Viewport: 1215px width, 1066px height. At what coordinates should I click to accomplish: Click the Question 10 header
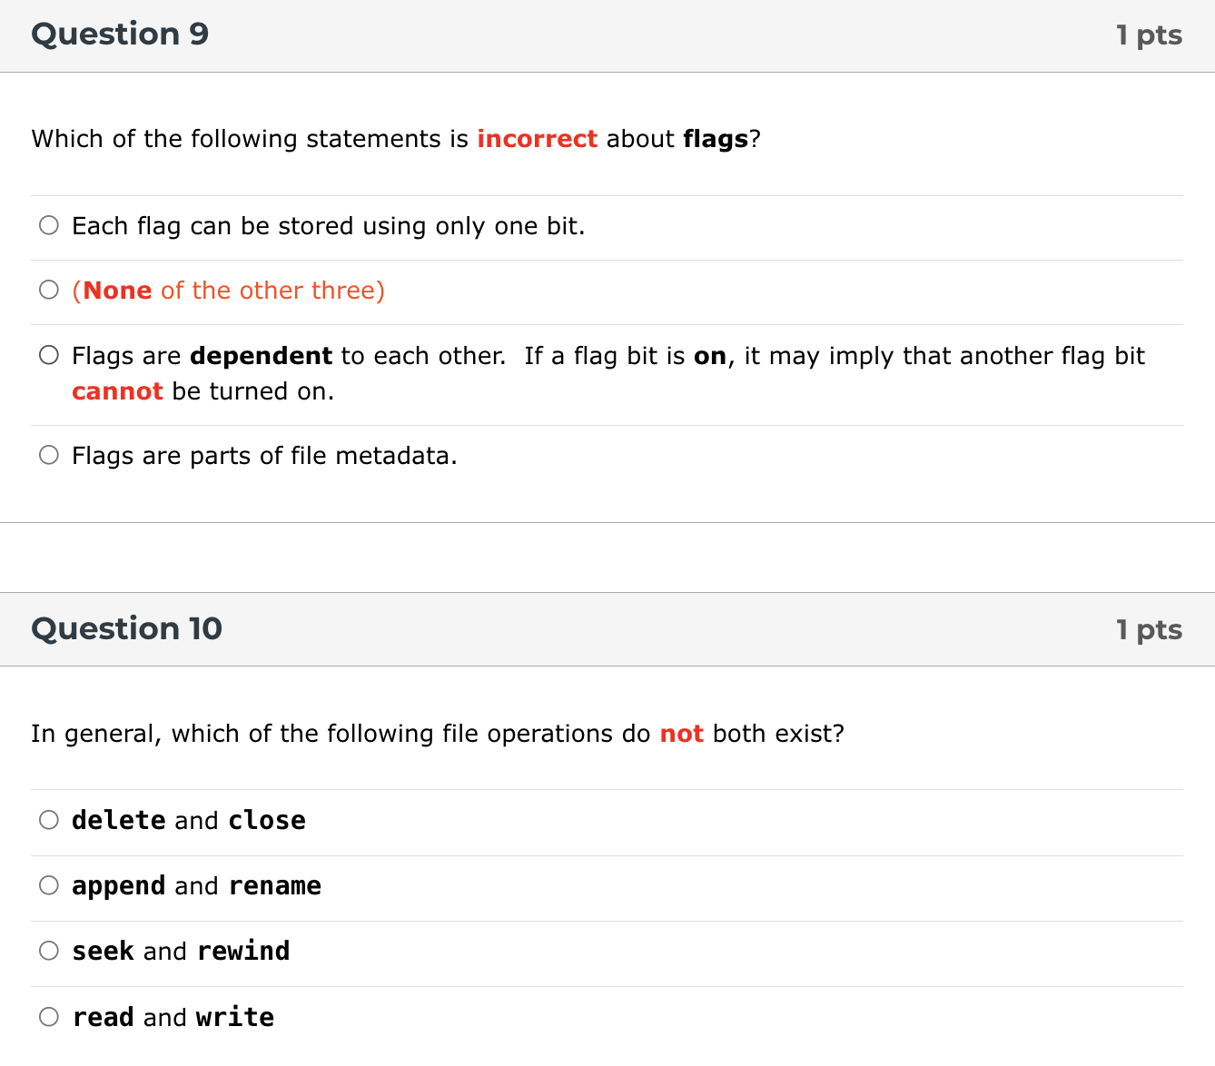click(x=126, y=628)
